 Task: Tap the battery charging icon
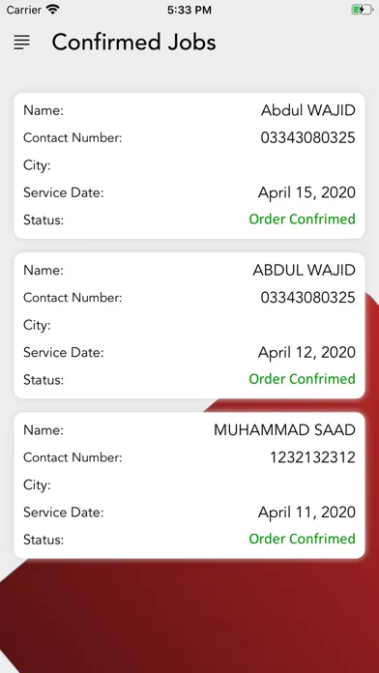(x=363, y=10)
